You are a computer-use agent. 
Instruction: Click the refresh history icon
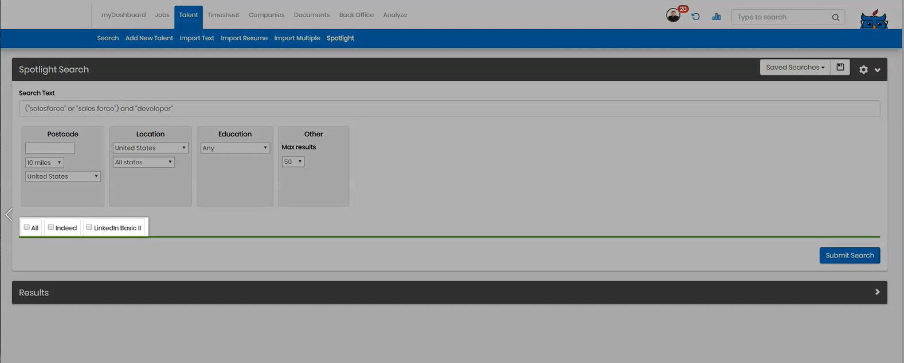pyautogui.click(x=695, y=17)
